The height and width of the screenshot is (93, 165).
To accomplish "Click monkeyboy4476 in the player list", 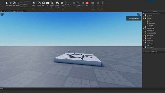I will tap(134, 18).
